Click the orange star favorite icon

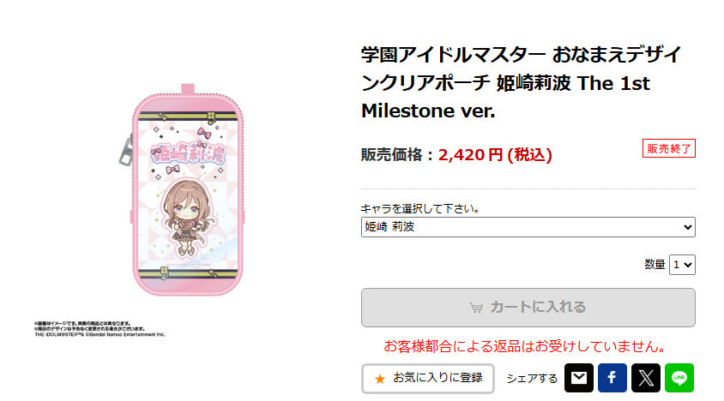pyautogui.click(x=380, y=379)
